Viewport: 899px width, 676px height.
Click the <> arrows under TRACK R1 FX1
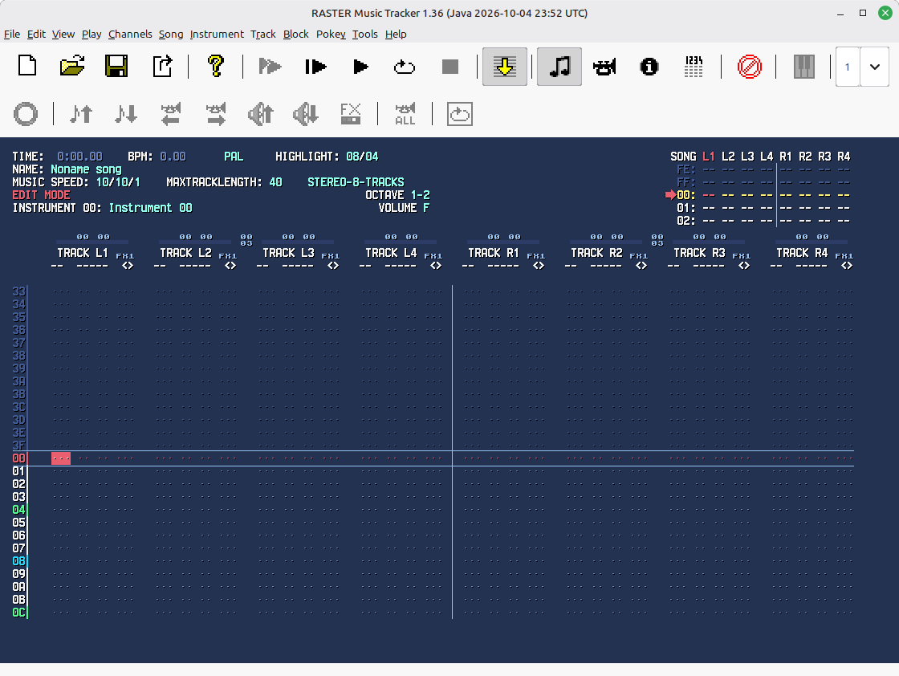(x=538, y=266)
